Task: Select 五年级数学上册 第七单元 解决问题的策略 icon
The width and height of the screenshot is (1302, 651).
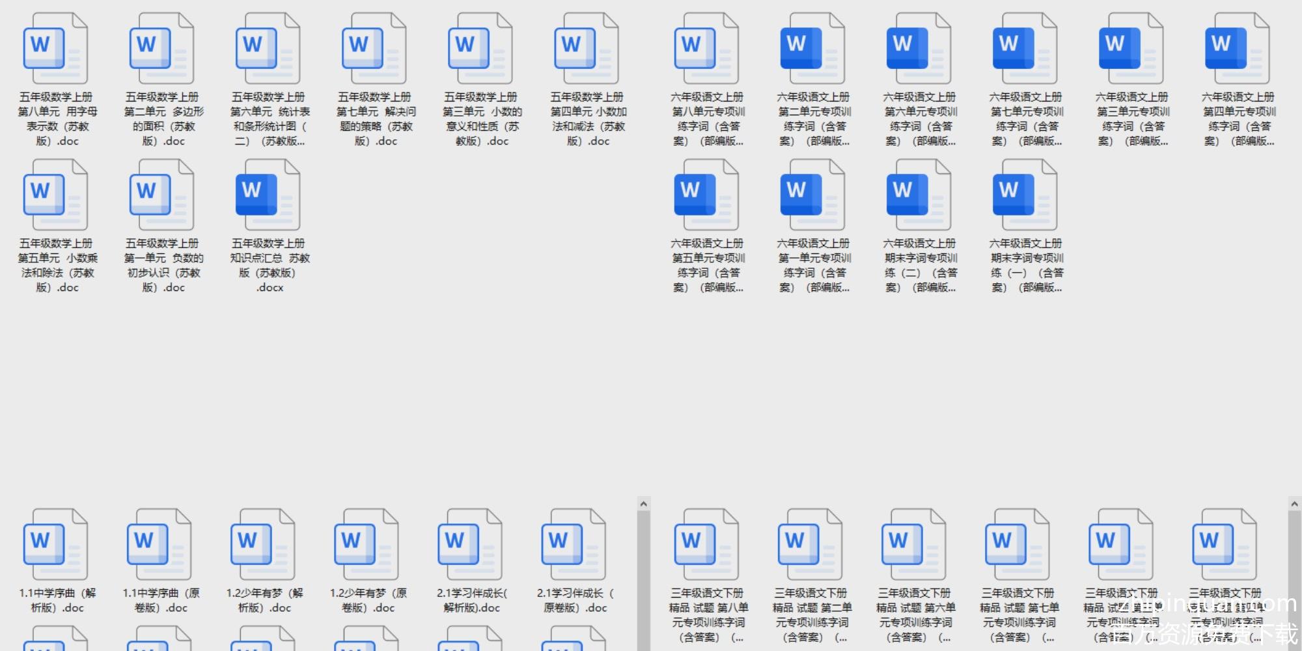Action: pyautogui.click(x=374, y=48)
